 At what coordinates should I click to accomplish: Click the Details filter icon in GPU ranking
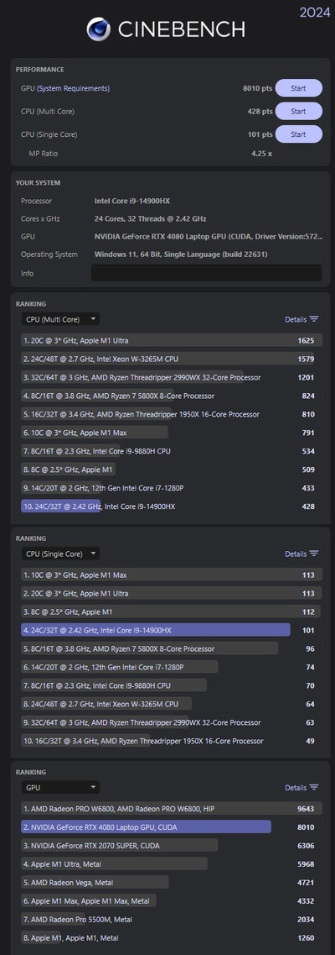(x=314, y=788)
